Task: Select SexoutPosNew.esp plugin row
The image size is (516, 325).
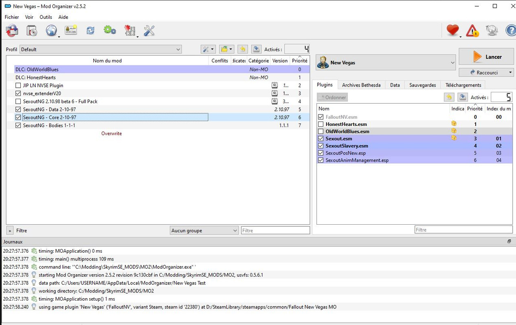Action: (x=415, y=153)
